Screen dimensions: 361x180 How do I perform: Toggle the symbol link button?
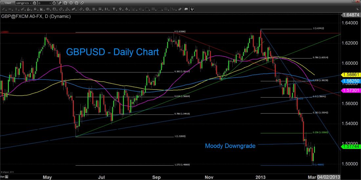coord(34,3)
